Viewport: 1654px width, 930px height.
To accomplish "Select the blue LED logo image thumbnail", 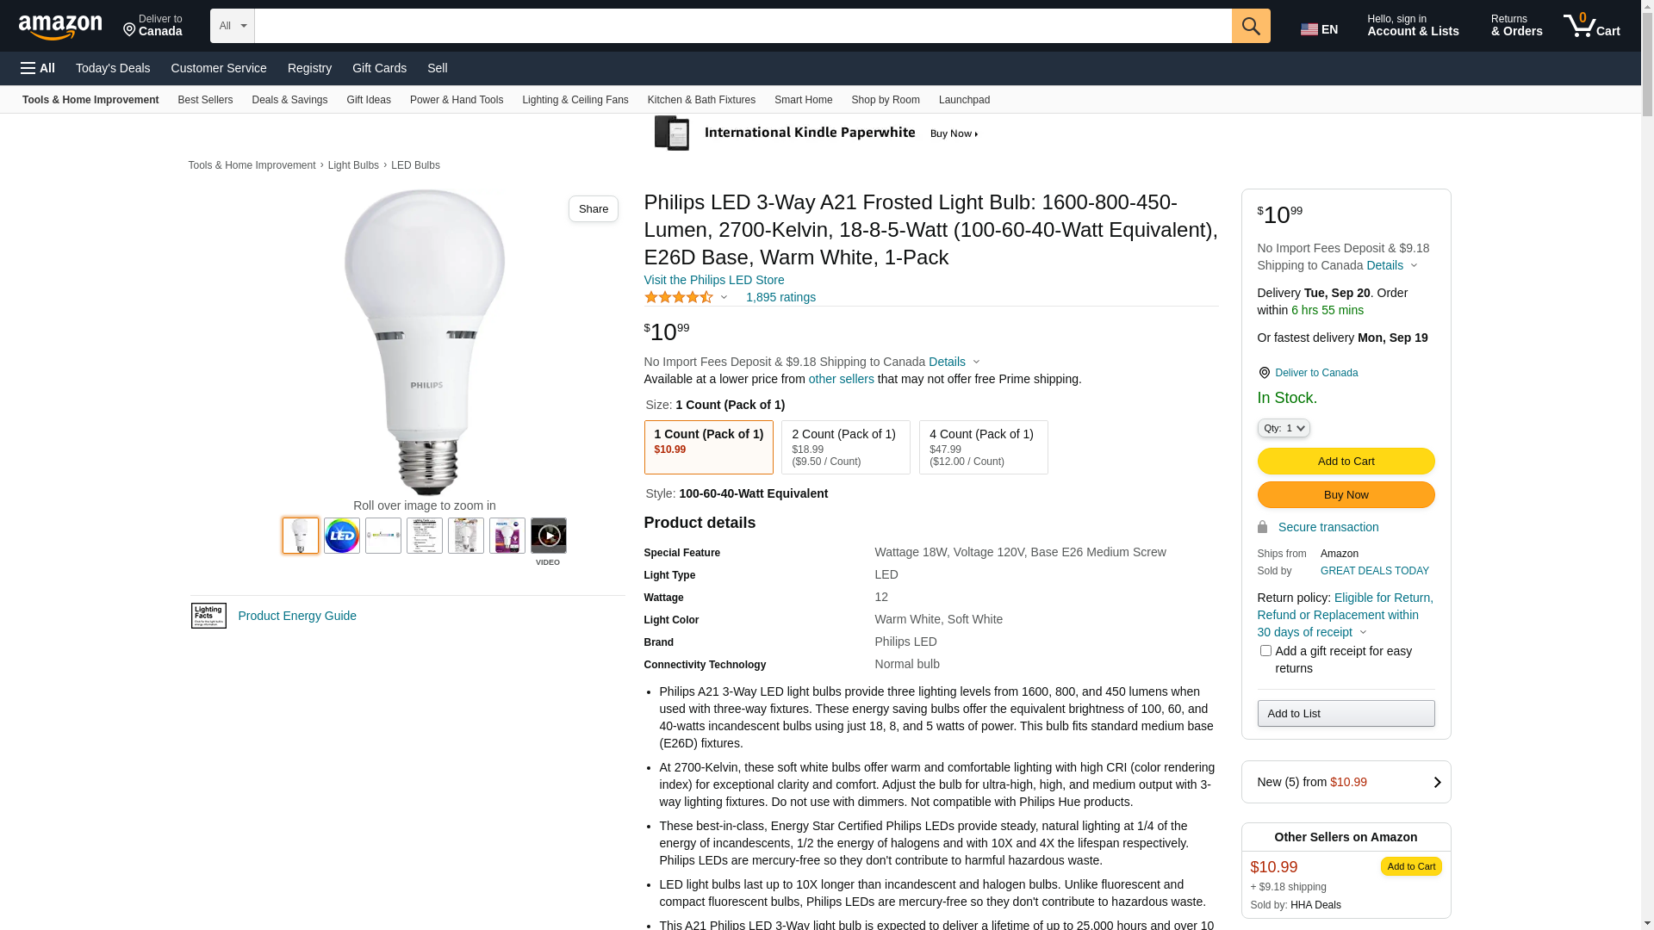I will (342, 536).
